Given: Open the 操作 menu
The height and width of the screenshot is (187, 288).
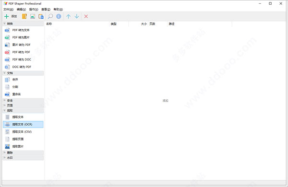Looking at the screenshot, I should coord(34,10).
